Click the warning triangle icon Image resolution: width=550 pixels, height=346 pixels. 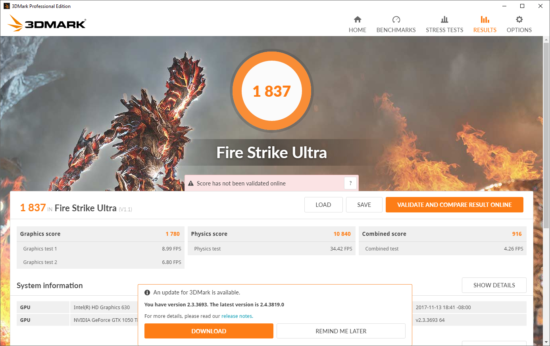coord(191,184)
